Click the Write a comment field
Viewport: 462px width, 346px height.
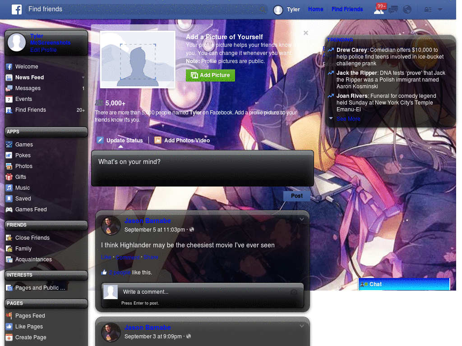203,292
